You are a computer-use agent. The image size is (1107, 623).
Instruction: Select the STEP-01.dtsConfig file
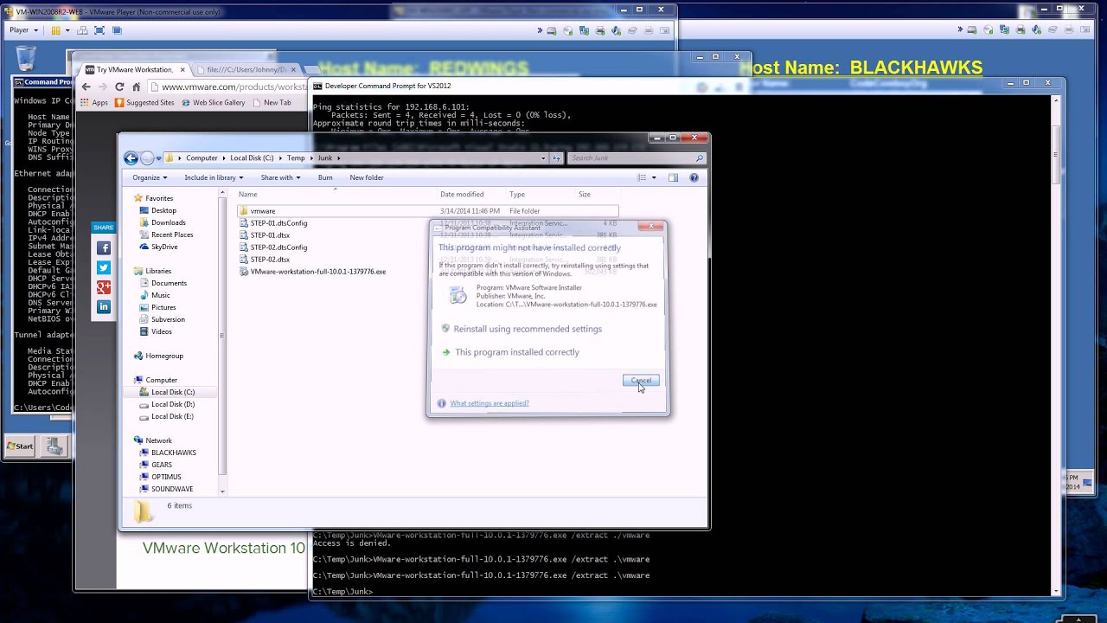pyautogui.click(x=278, y=223)
